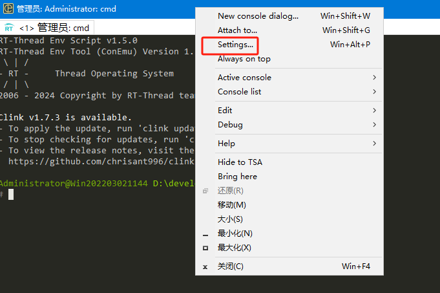The height and width of the screenshot is (293, 440).
Task: Toggle Always on top option
Action: point(289,59)
